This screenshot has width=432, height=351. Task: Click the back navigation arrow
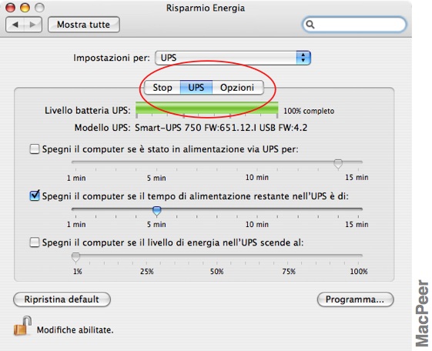(15, 25)
